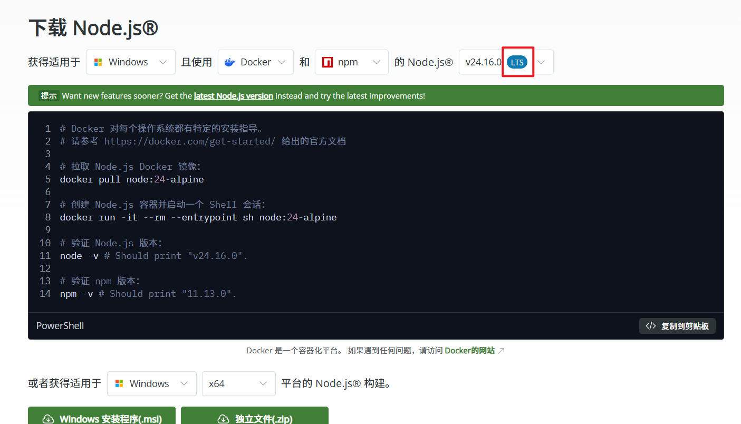The image size is (741, 424).
Task: Click the external arrow next to Docker的网站
Action: [x=502, y=351]
